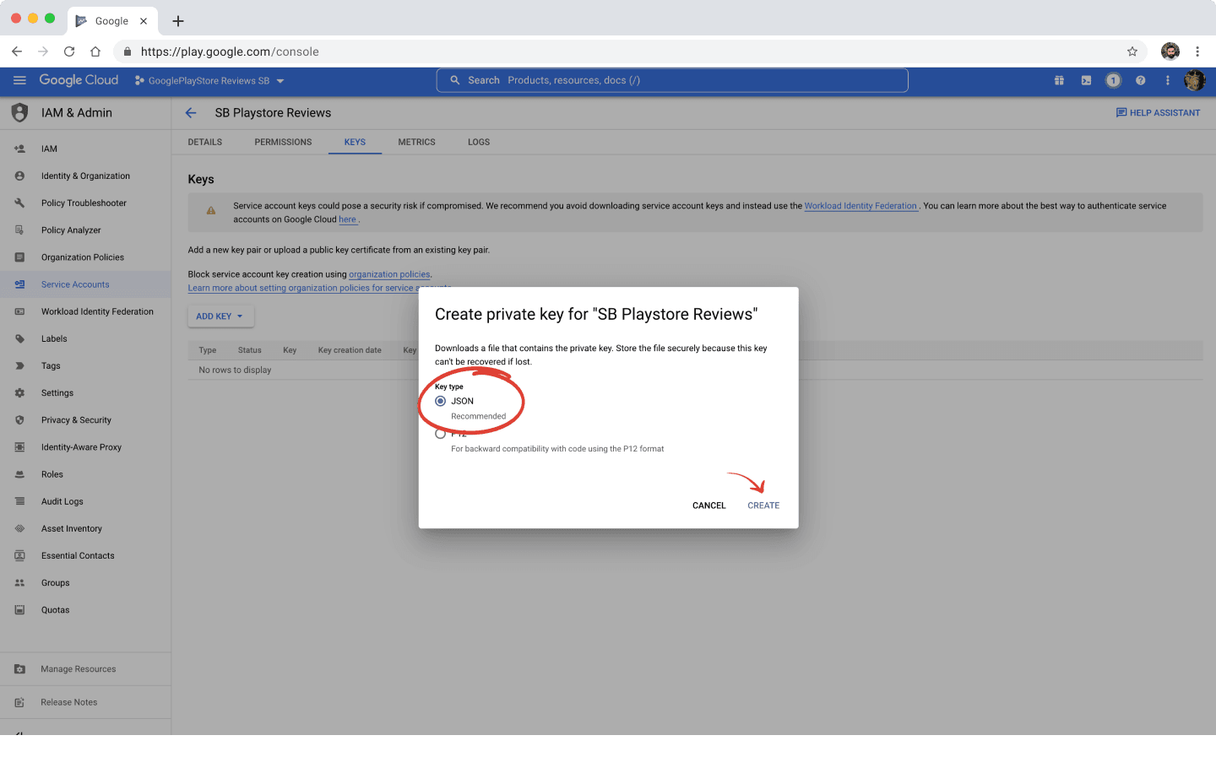Open Settings in sidebar
Image resolution: width=1216 pixels, height=757 pixels.
click(85, 393)
